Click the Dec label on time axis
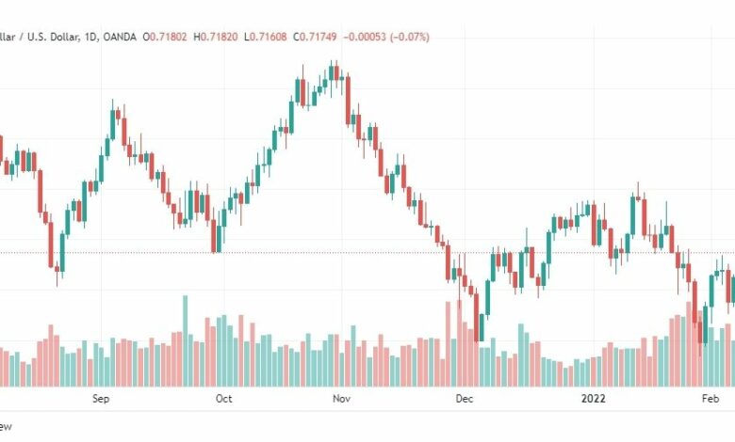Screen dimensions: 735x442 [464, 399]
